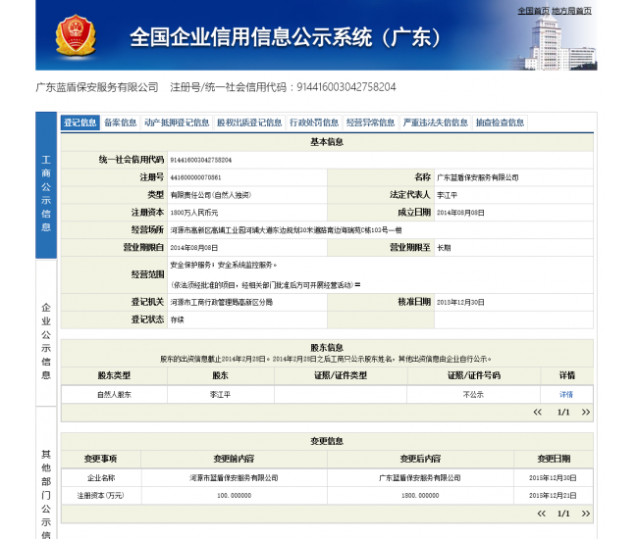The image size is (638, 539).
Task: Click business term start value 2014年08月08日
Action: 193,248
